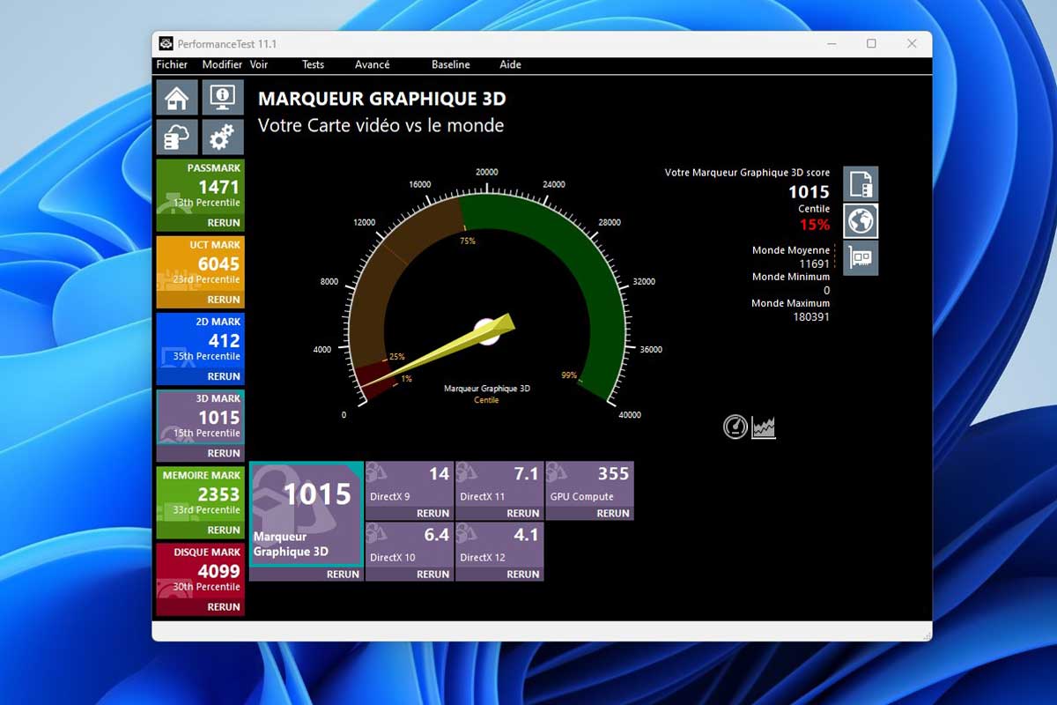Image resolution: width=1057 pixels, height=705 pixels.
Task: Click the video card comparison icon
Action: [x=861, y=258]
